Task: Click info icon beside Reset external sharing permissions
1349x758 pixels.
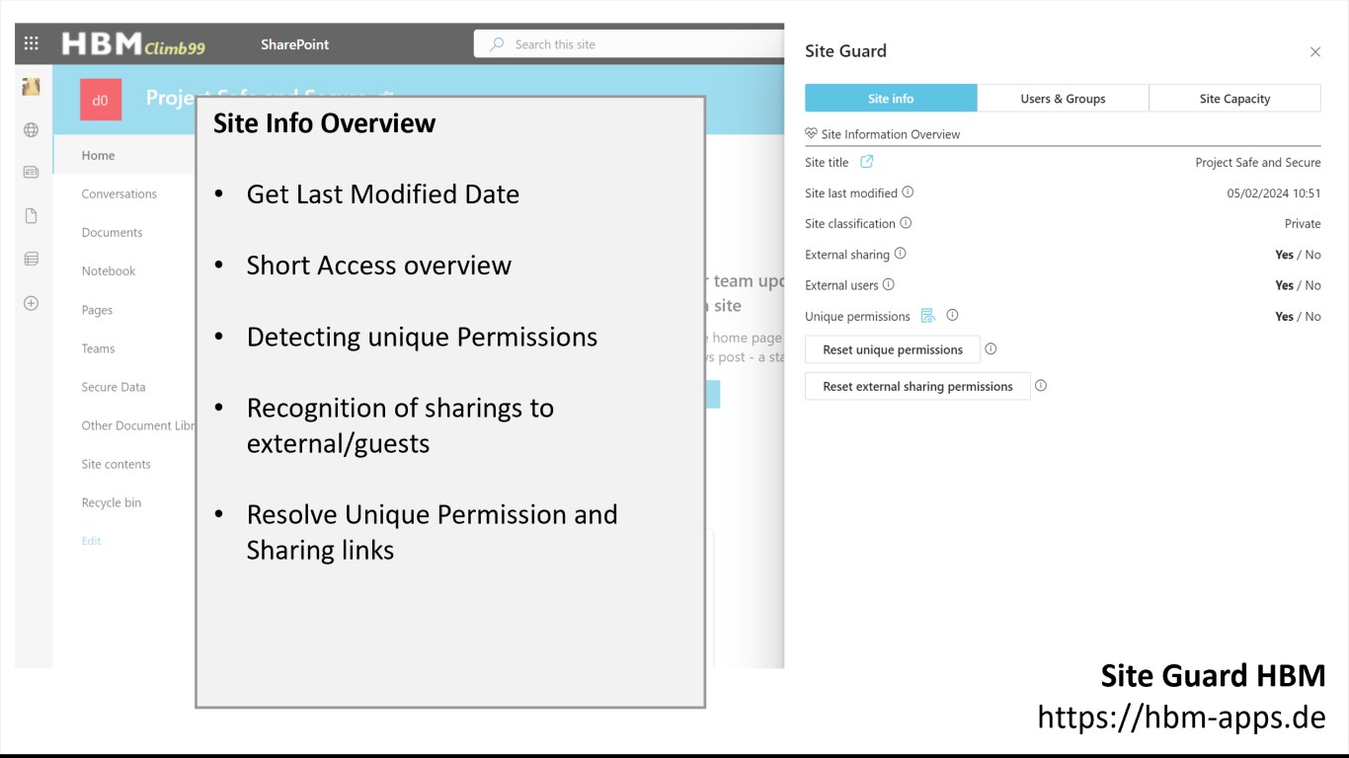Action: pyautogui.click(x=1041, y=386)
